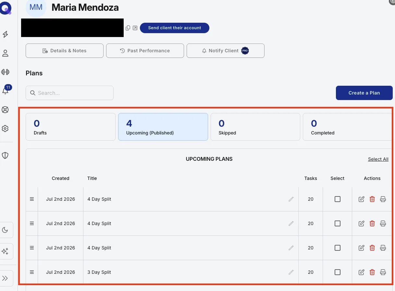Open notifications bell with 11 badge
This screenshot has width=395, height=291.
(x=6, y=90)
